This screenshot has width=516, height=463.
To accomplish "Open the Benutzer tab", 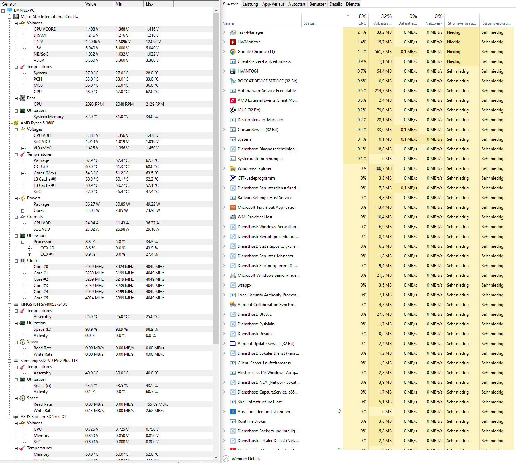I will click(x=318, y=4).
